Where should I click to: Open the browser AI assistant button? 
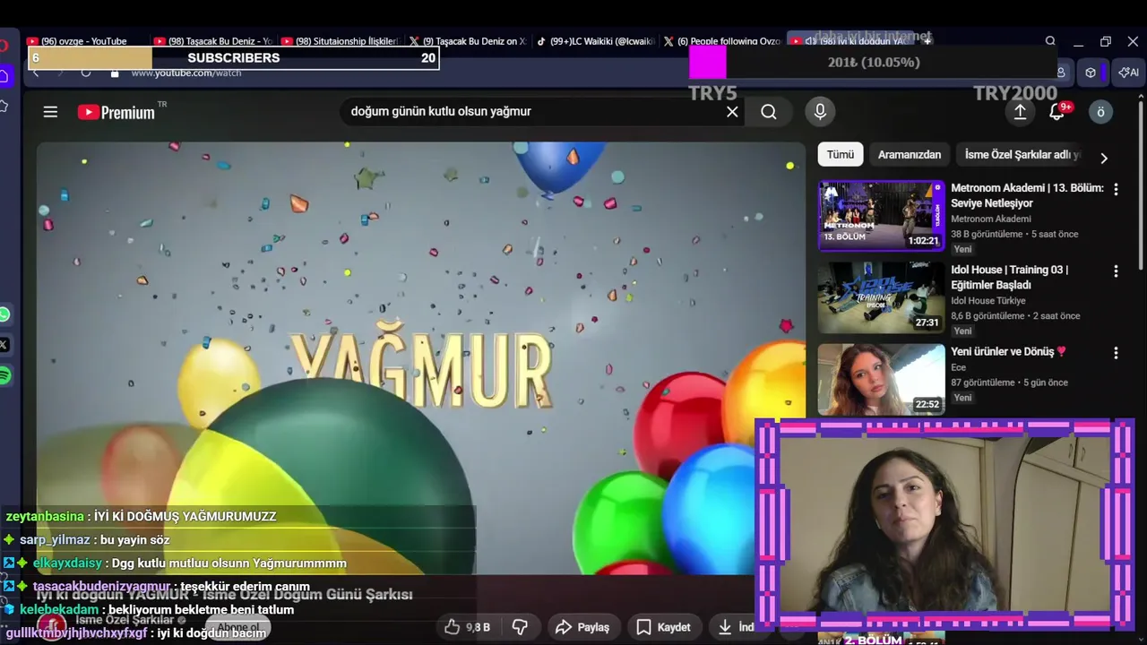[x=1128, y=73]
